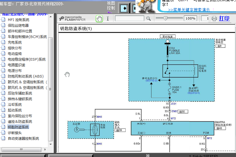Select the hand pan tool in FlashPaper toolbar
Viewport: 236px width, 157px height.
(x=99, y=19)
